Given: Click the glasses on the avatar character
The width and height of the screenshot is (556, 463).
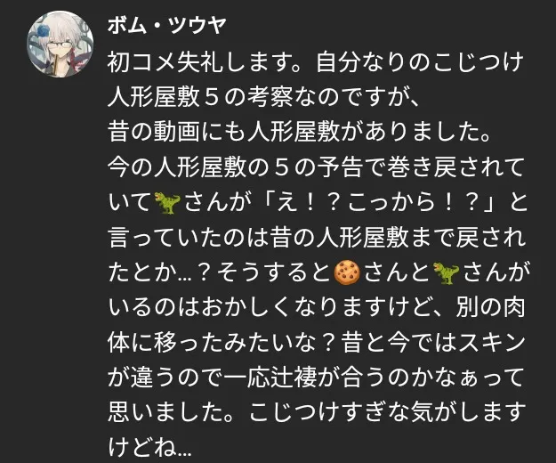Looking at the screenshot, I should pos(59,45).
